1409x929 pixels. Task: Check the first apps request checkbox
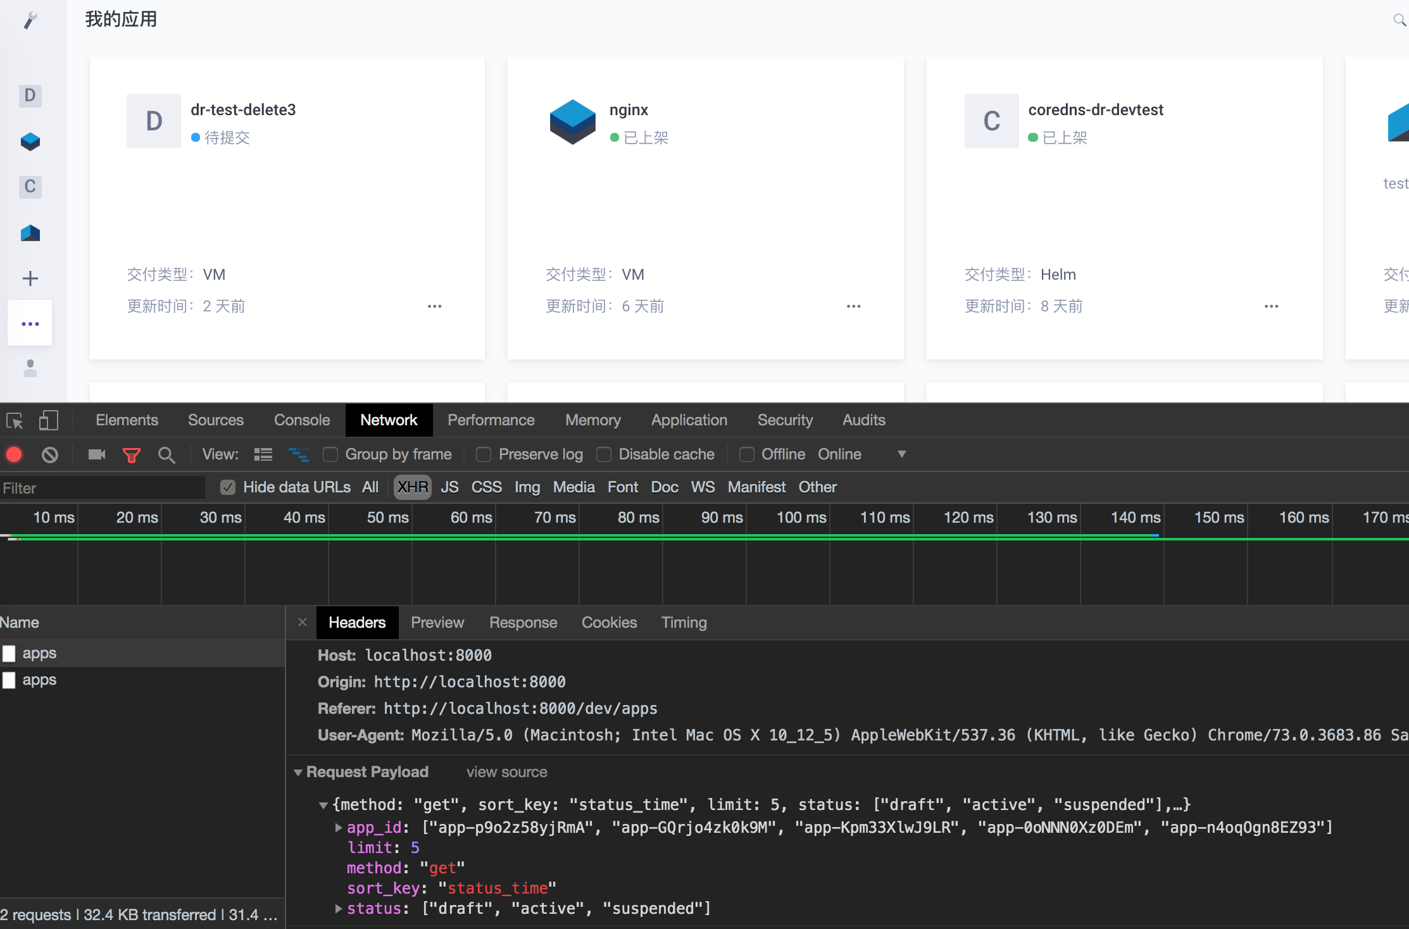coord(9,652)
